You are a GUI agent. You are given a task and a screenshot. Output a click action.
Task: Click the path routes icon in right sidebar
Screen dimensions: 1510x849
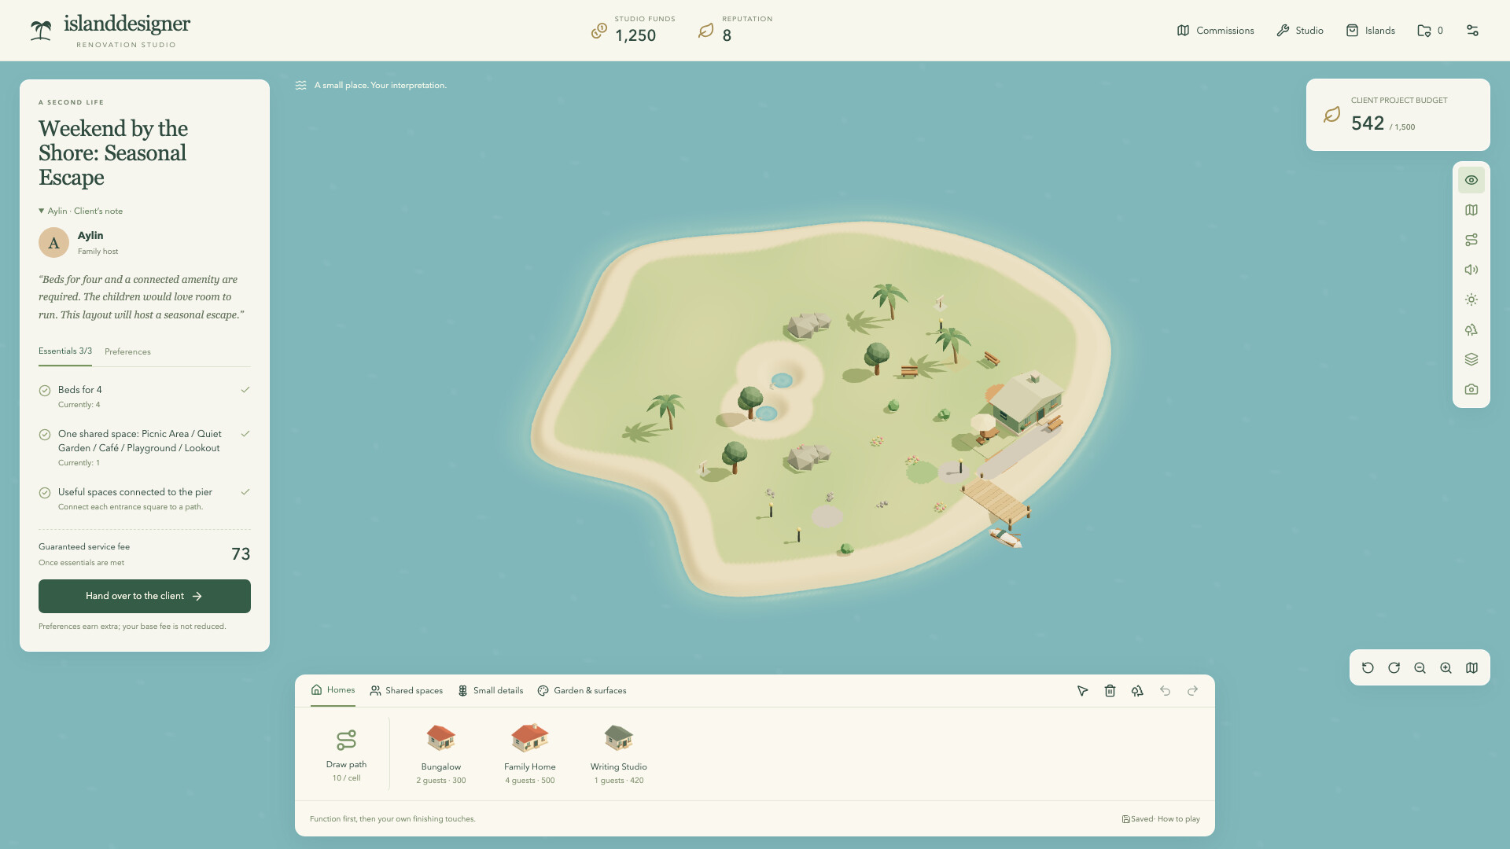tap(1471, 240)
